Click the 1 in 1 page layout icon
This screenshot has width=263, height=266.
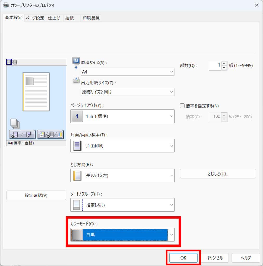(77, 116)
